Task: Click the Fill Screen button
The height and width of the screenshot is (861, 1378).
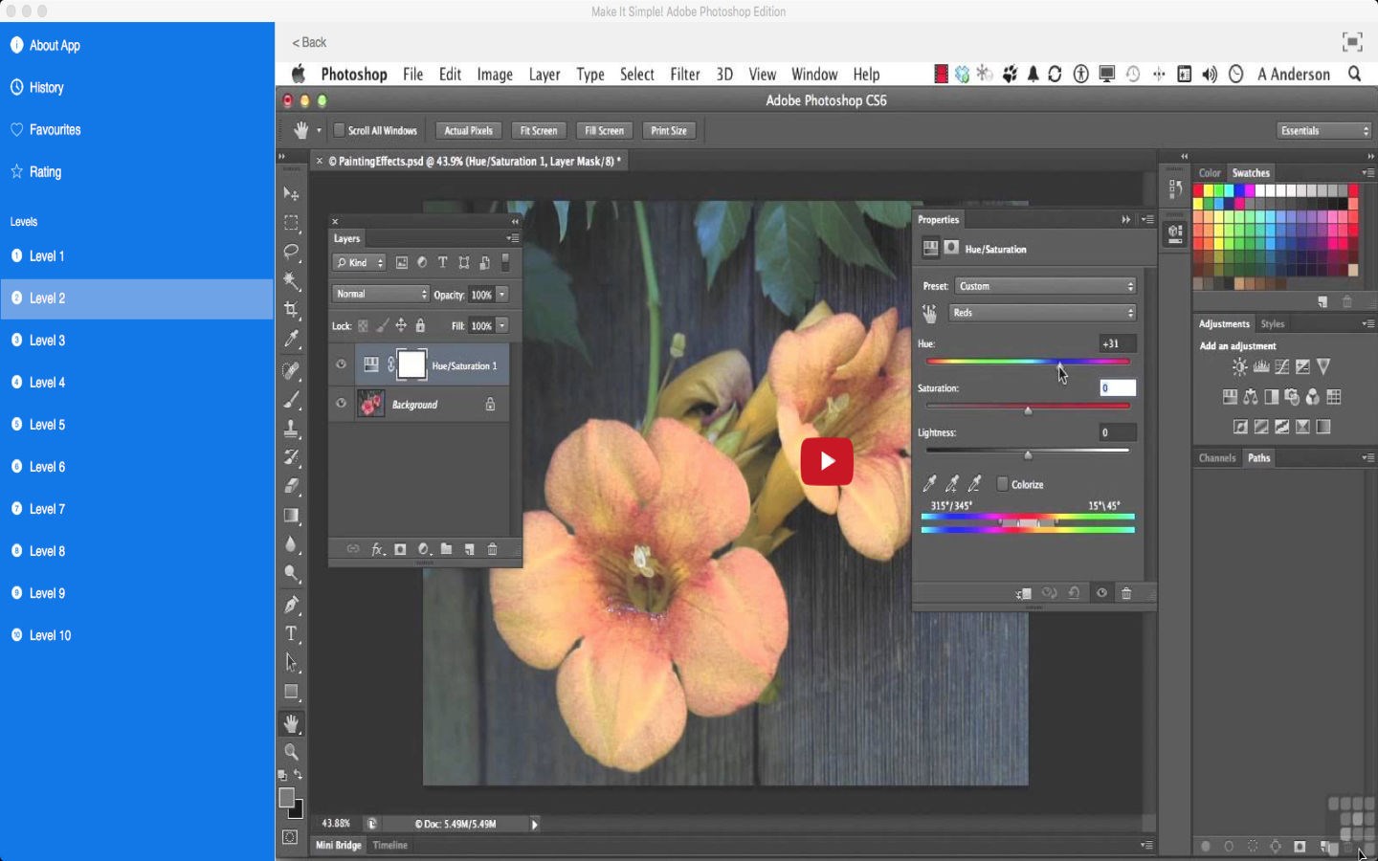Action: tap(604, 130)
